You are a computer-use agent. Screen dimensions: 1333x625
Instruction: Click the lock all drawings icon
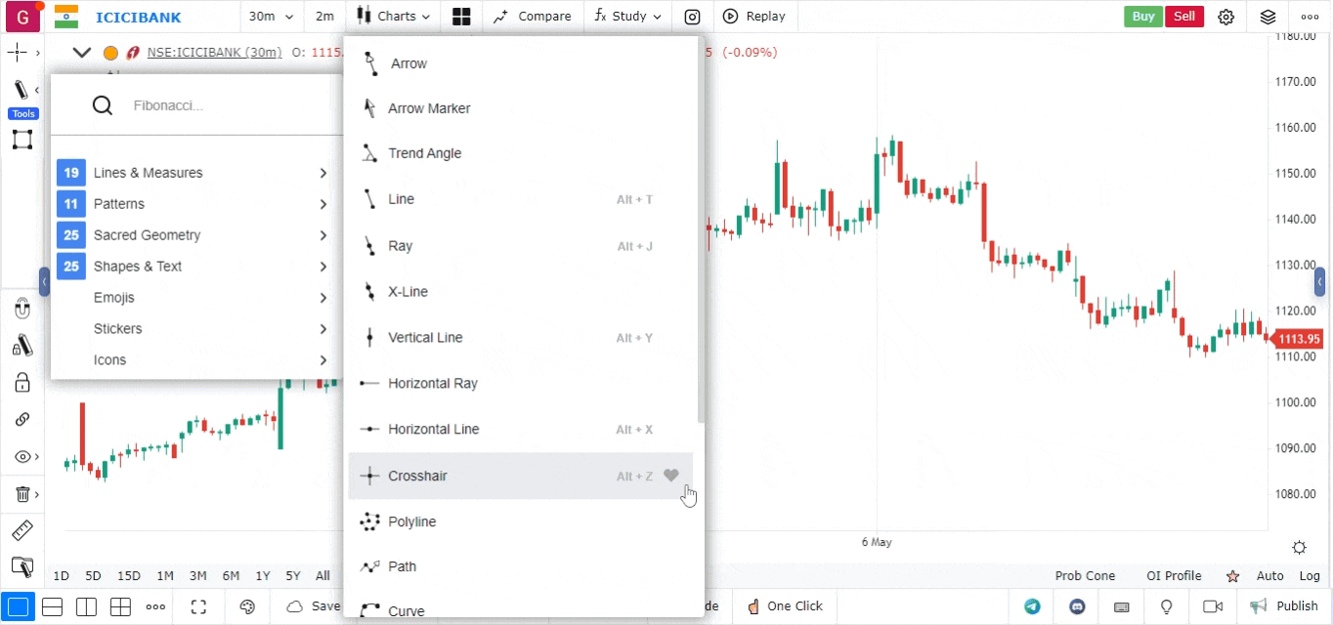pos(21,382)
